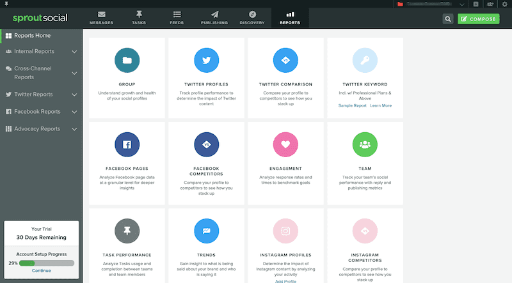Click the 'TEAM' card title
This screenshot has width=512, height=283.
[365, 169]
